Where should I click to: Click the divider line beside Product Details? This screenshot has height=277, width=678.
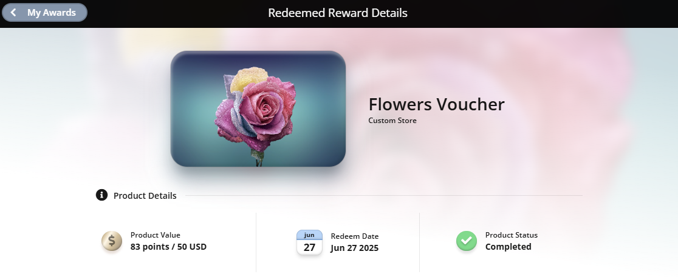tap(384, 195)
